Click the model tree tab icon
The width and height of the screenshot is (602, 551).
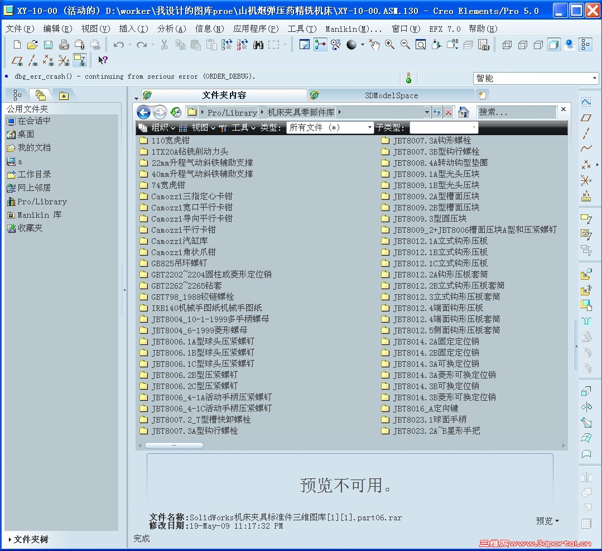[x=17, y=95]
